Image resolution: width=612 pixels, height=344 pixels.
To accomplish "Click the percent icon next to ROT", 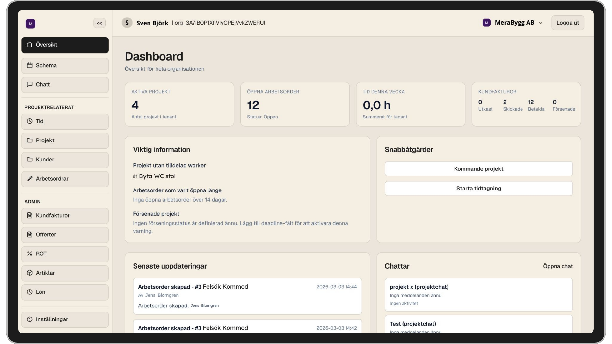I will point(30,254).
